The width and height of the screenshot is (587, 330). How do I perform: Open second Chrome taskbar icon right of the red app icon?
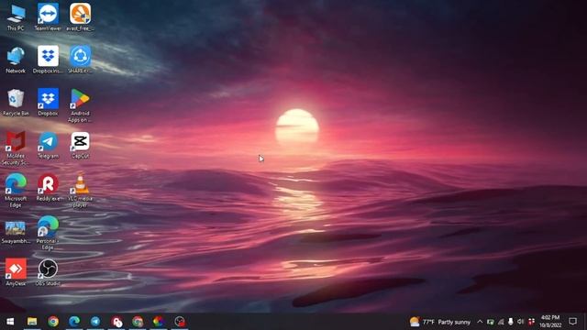click(138, 322)
